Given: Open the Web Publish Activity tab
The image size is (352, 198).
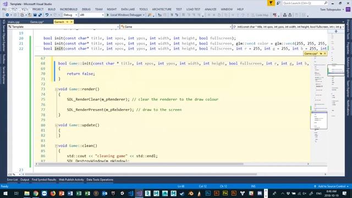Looking at the screenshot, I should point(71,180).
